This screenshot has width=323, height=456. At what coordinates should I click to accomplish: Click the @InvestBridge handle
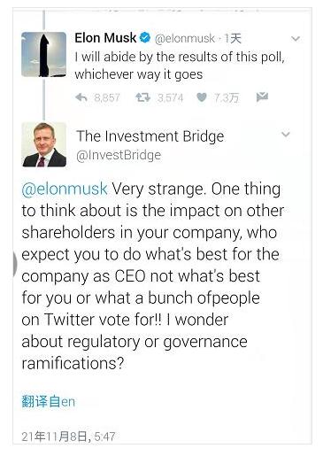click(119, 155)
